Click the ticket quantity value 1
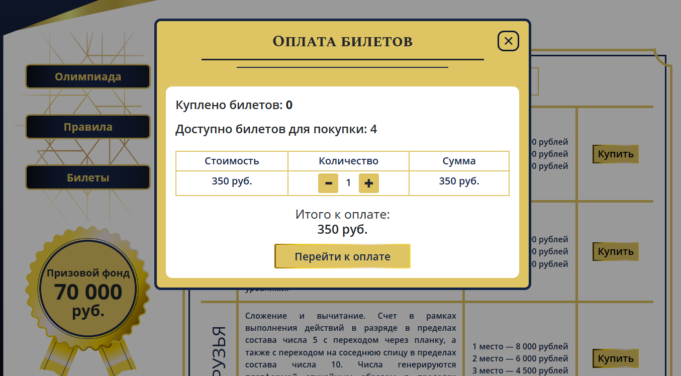This screenshot has width=681, height=376. click(x=348, y=183)
